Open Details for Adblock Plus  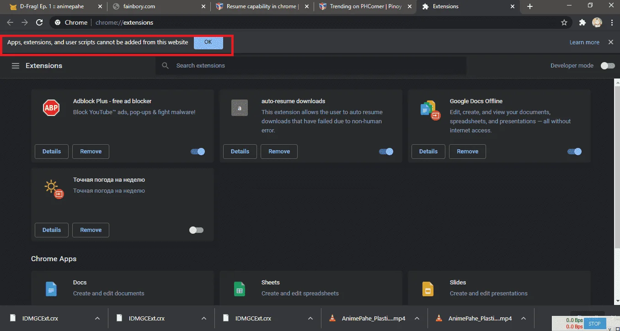(52, 152)
